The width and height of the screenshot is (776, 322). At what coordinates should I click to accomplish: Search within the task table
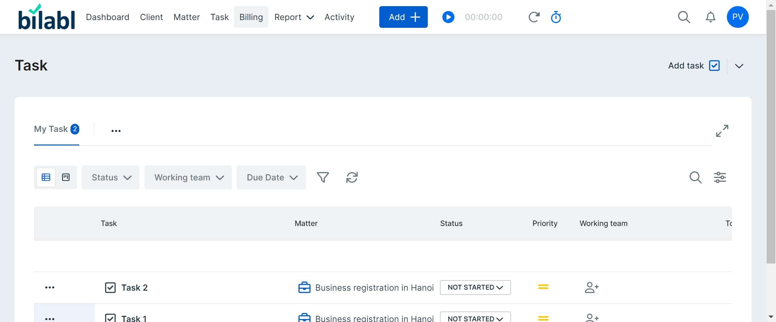pos(695,177)
